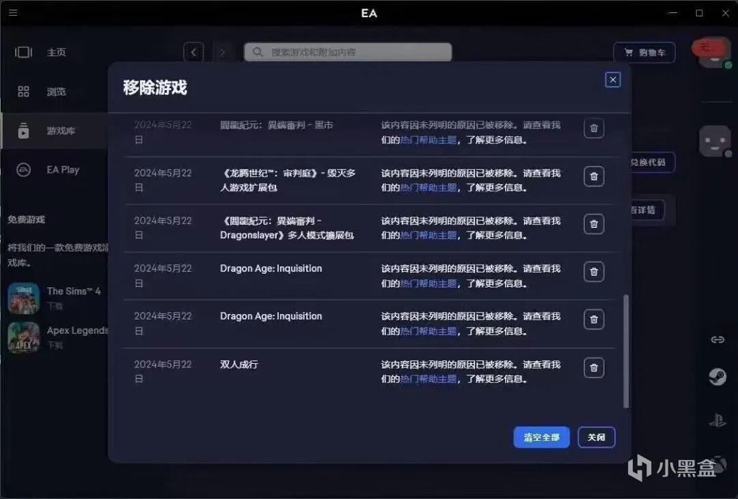This screenshot has height=499, width=738.
Task: Click the dialog's vertical scrollbar
Action: tap(626, 352)
